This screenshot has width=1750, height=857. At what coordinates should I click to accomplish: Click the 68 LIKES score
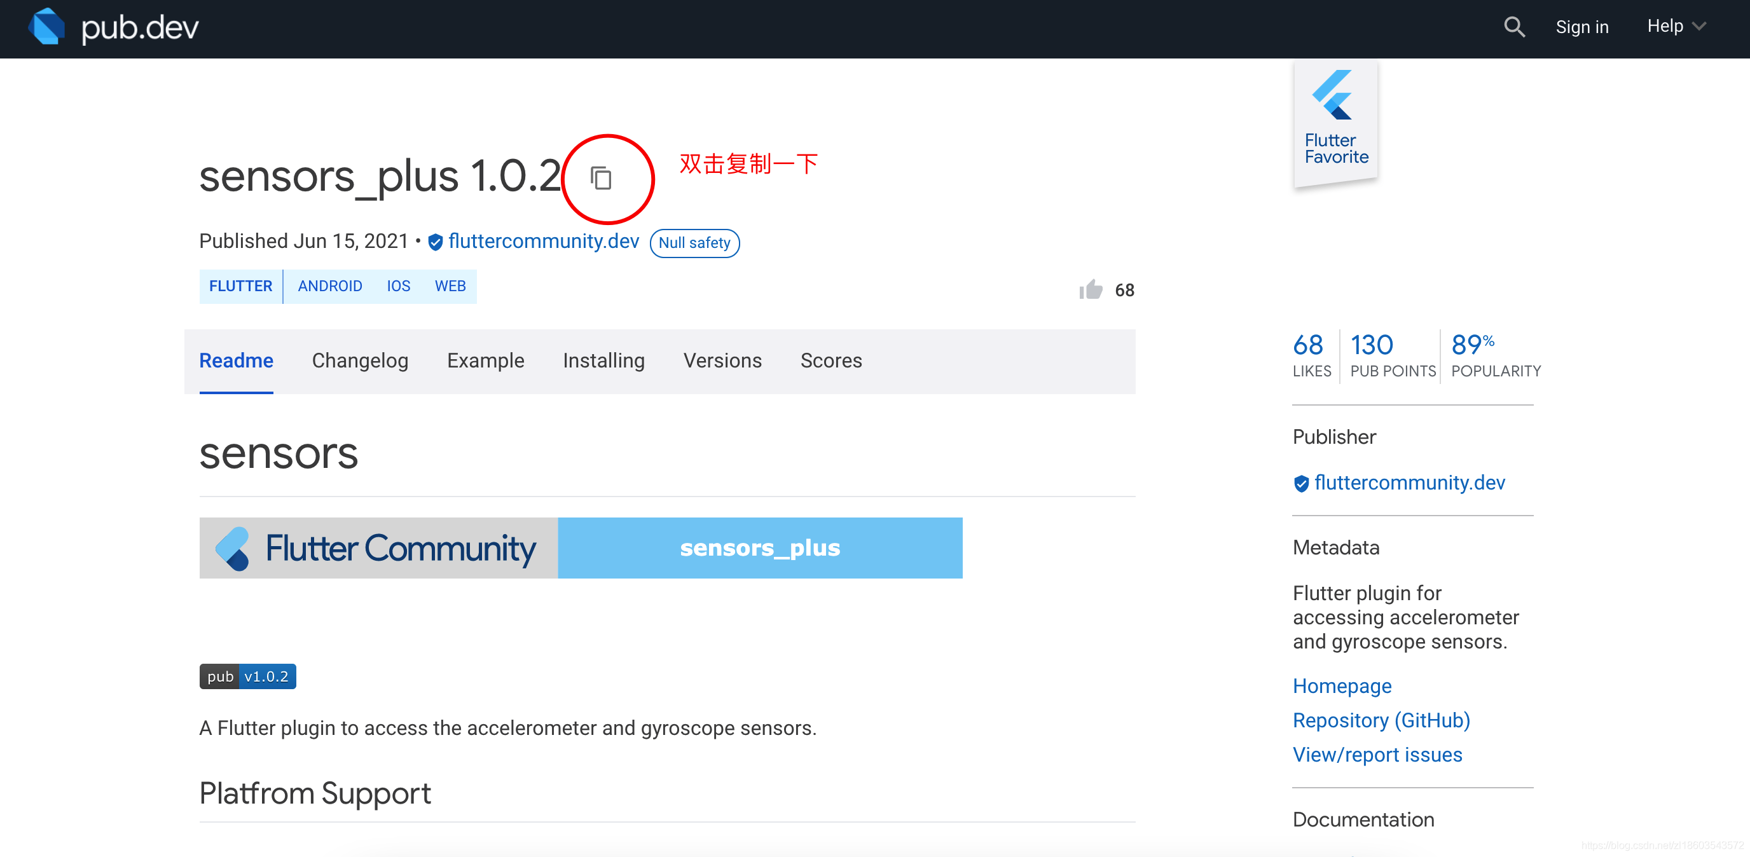coord(1312,355)
